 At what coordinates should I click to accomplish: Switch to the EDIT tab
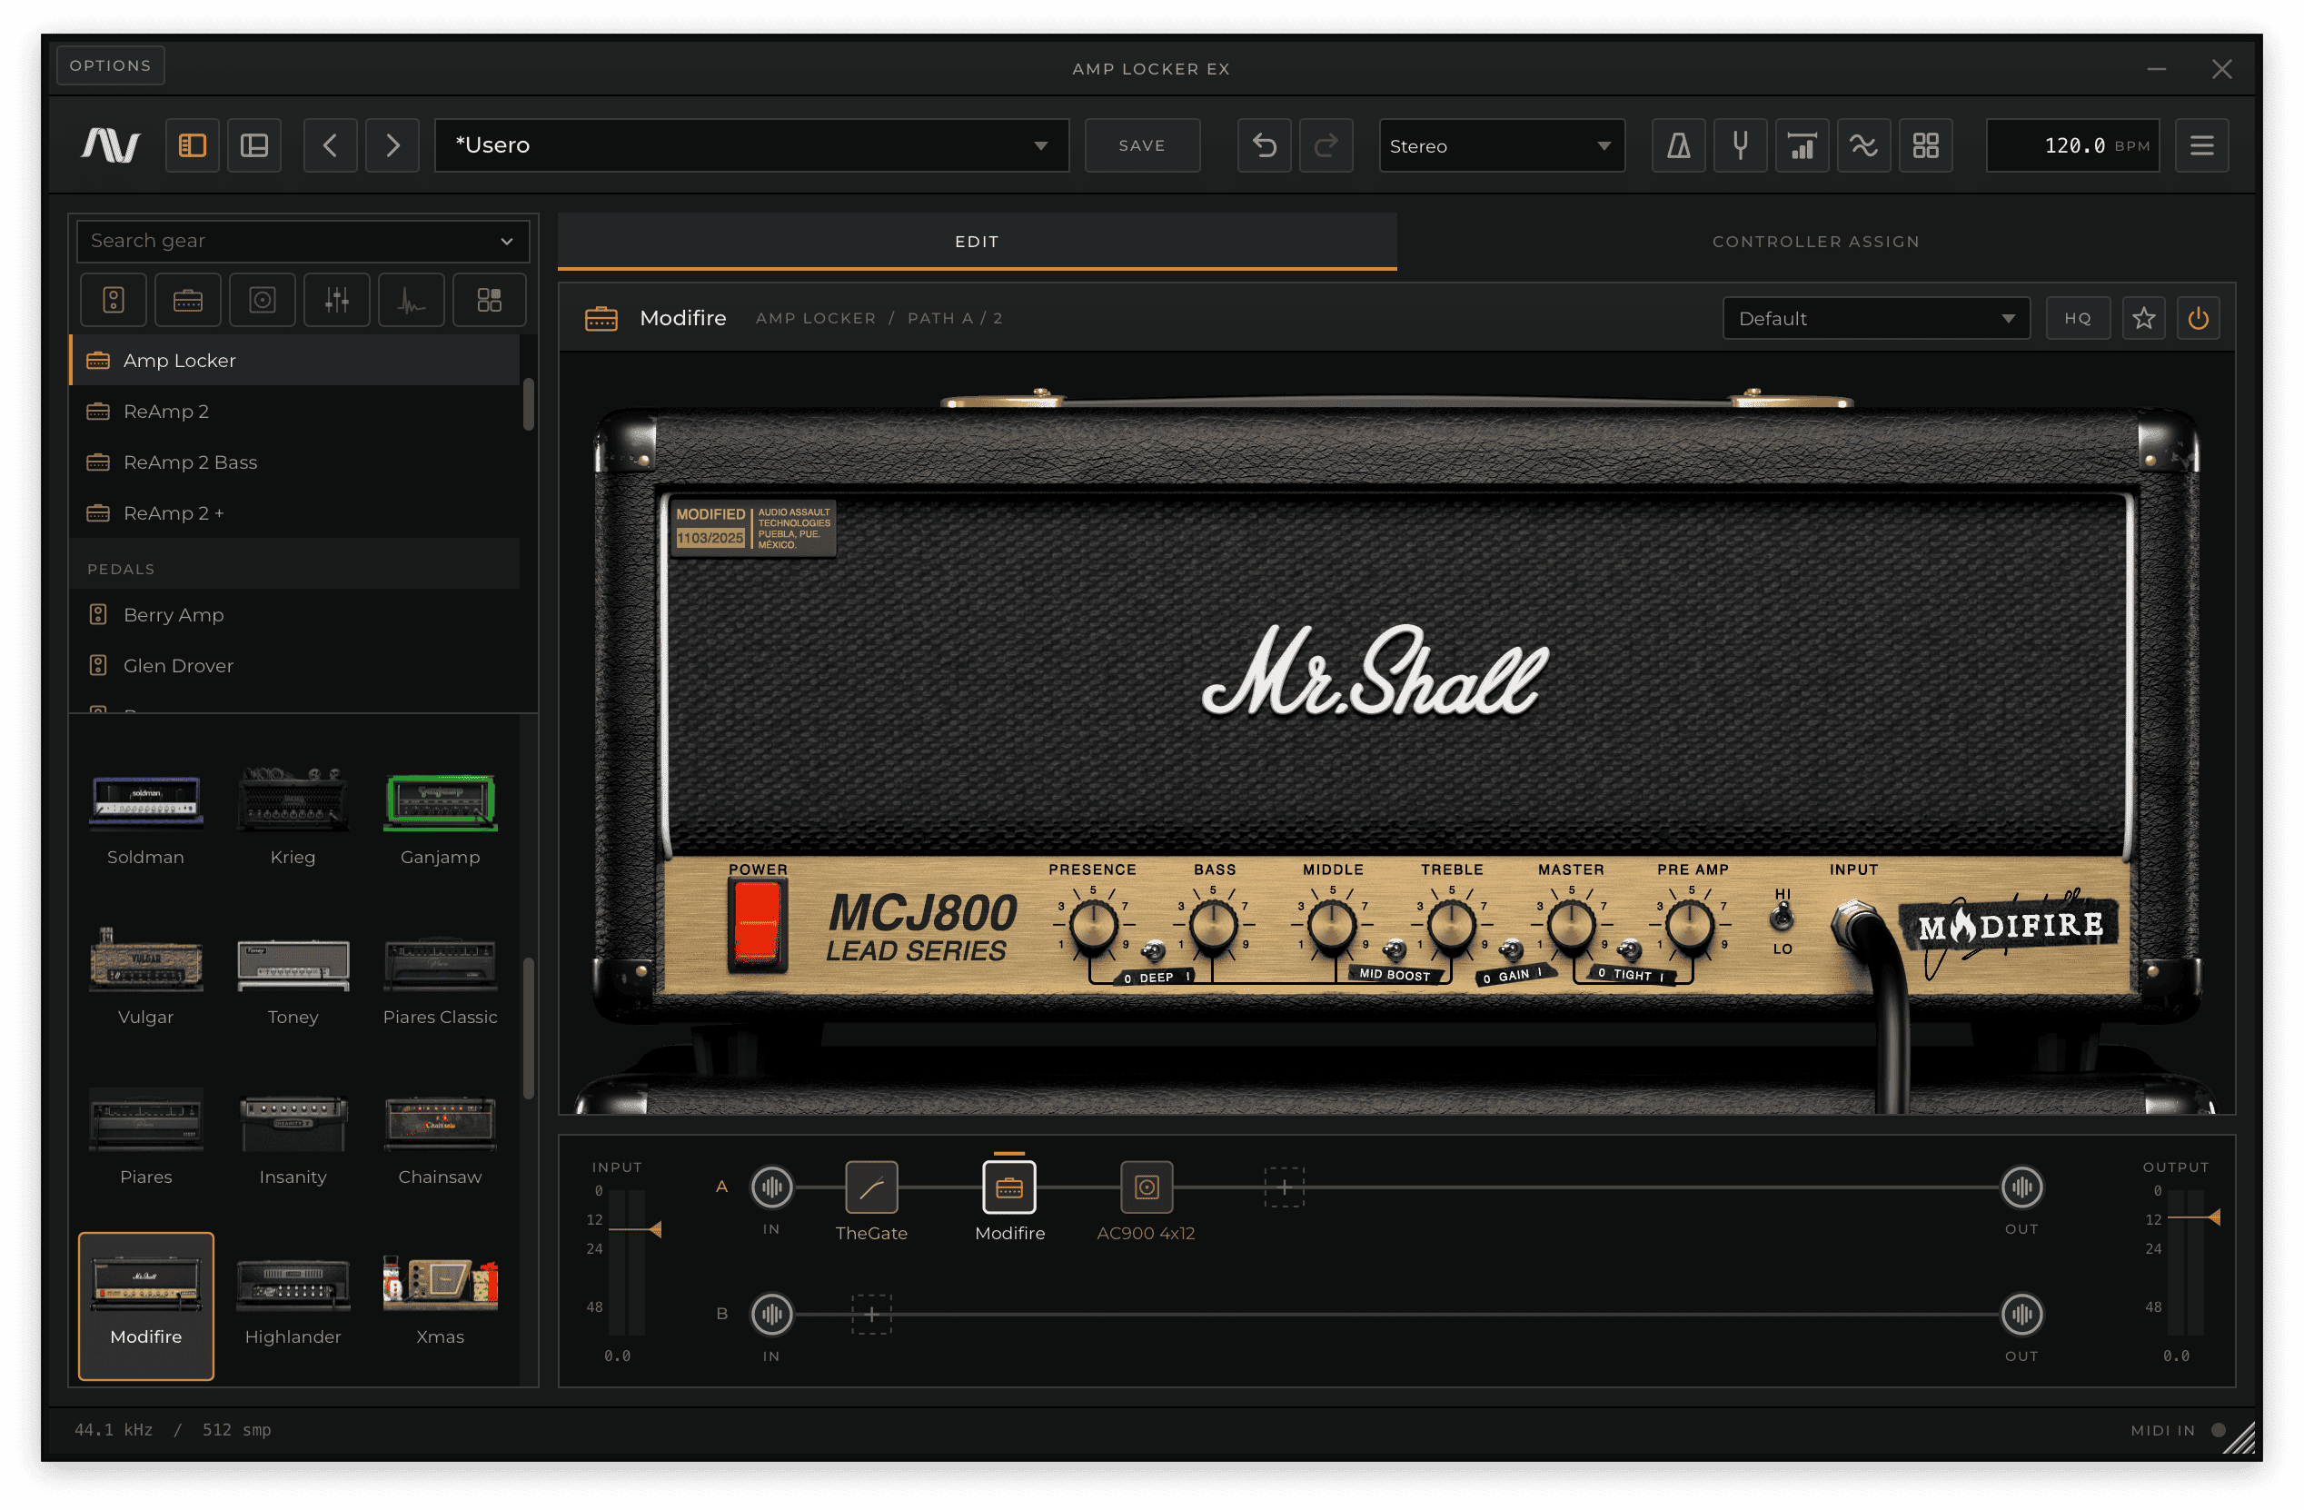(x=977, y=241)
